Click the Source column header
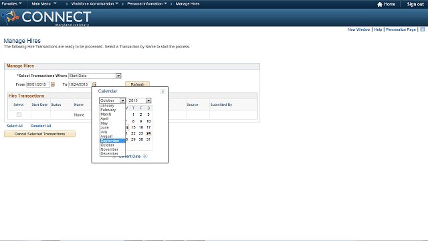The height and width of the screenshot is (241, 428). (x=193, y=104)
